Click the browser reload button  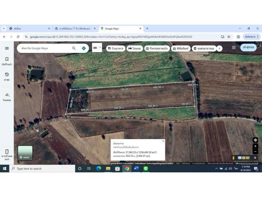[x=18, y=37]
